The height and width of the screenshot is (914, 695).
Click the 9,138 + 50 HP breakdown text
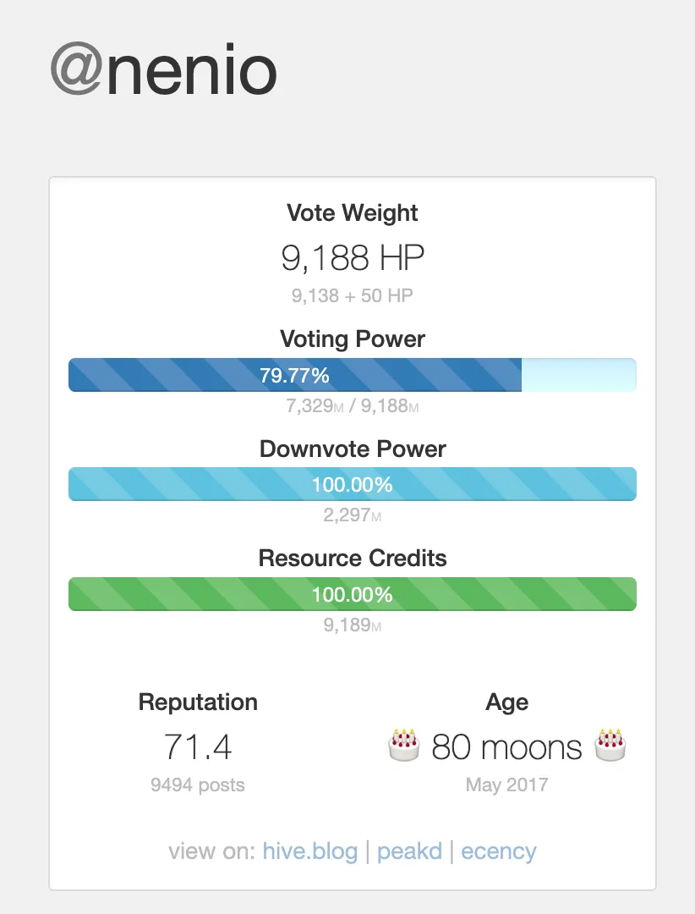tap(353, 296)
